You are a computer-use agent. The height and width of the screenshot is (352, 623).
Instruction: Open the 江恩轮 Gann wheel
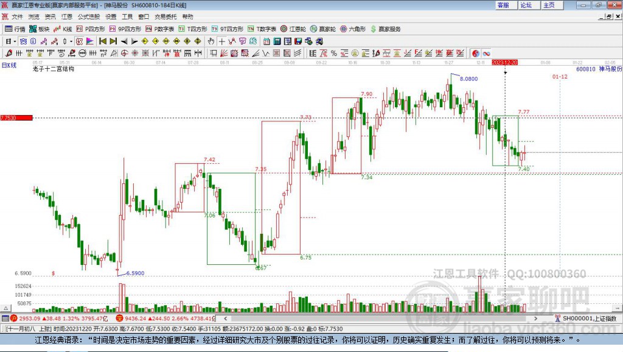point(293,29)
